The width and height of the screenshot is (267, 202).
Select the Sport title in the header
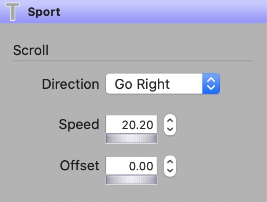pos(44,12)
